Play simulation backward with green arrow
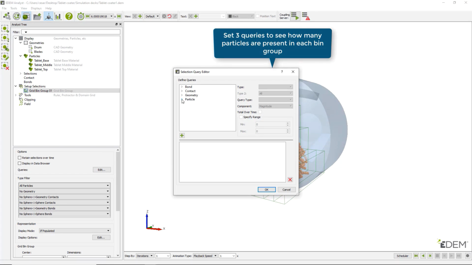Image resolution: width=472 pixels, height=265 pixels. pos(423,256)
